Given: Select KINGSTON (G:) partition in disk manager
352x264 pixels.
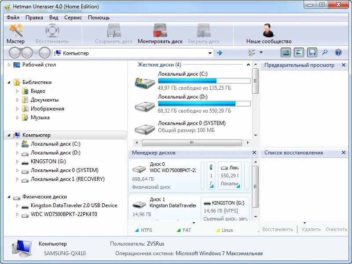Looking at the screenshot, I should (x=225, y=209).
